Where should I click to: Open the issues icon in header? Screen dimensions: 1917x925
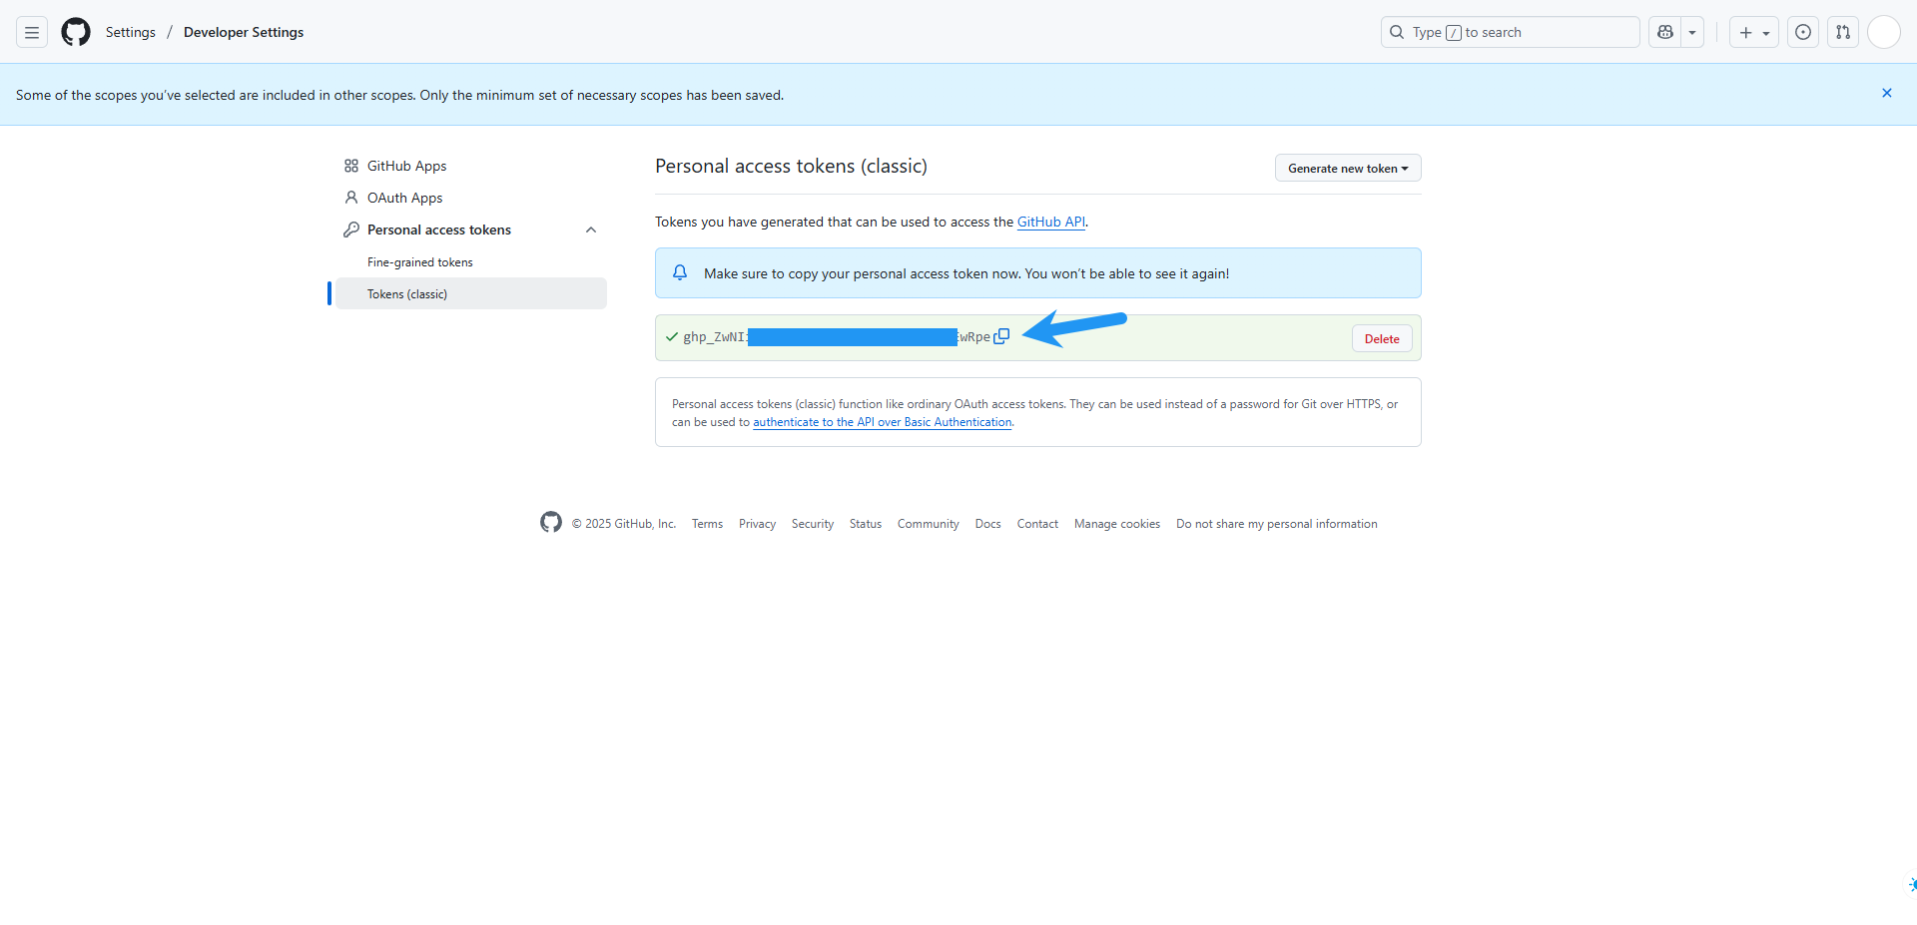pos(1802,32)
